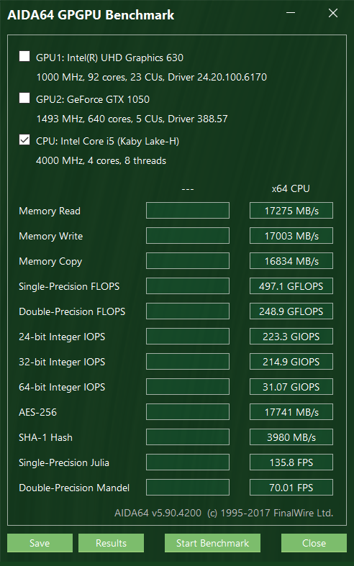
Task: Select the Single-Precision Julia 135.8 FPS result
Action: 291,462
